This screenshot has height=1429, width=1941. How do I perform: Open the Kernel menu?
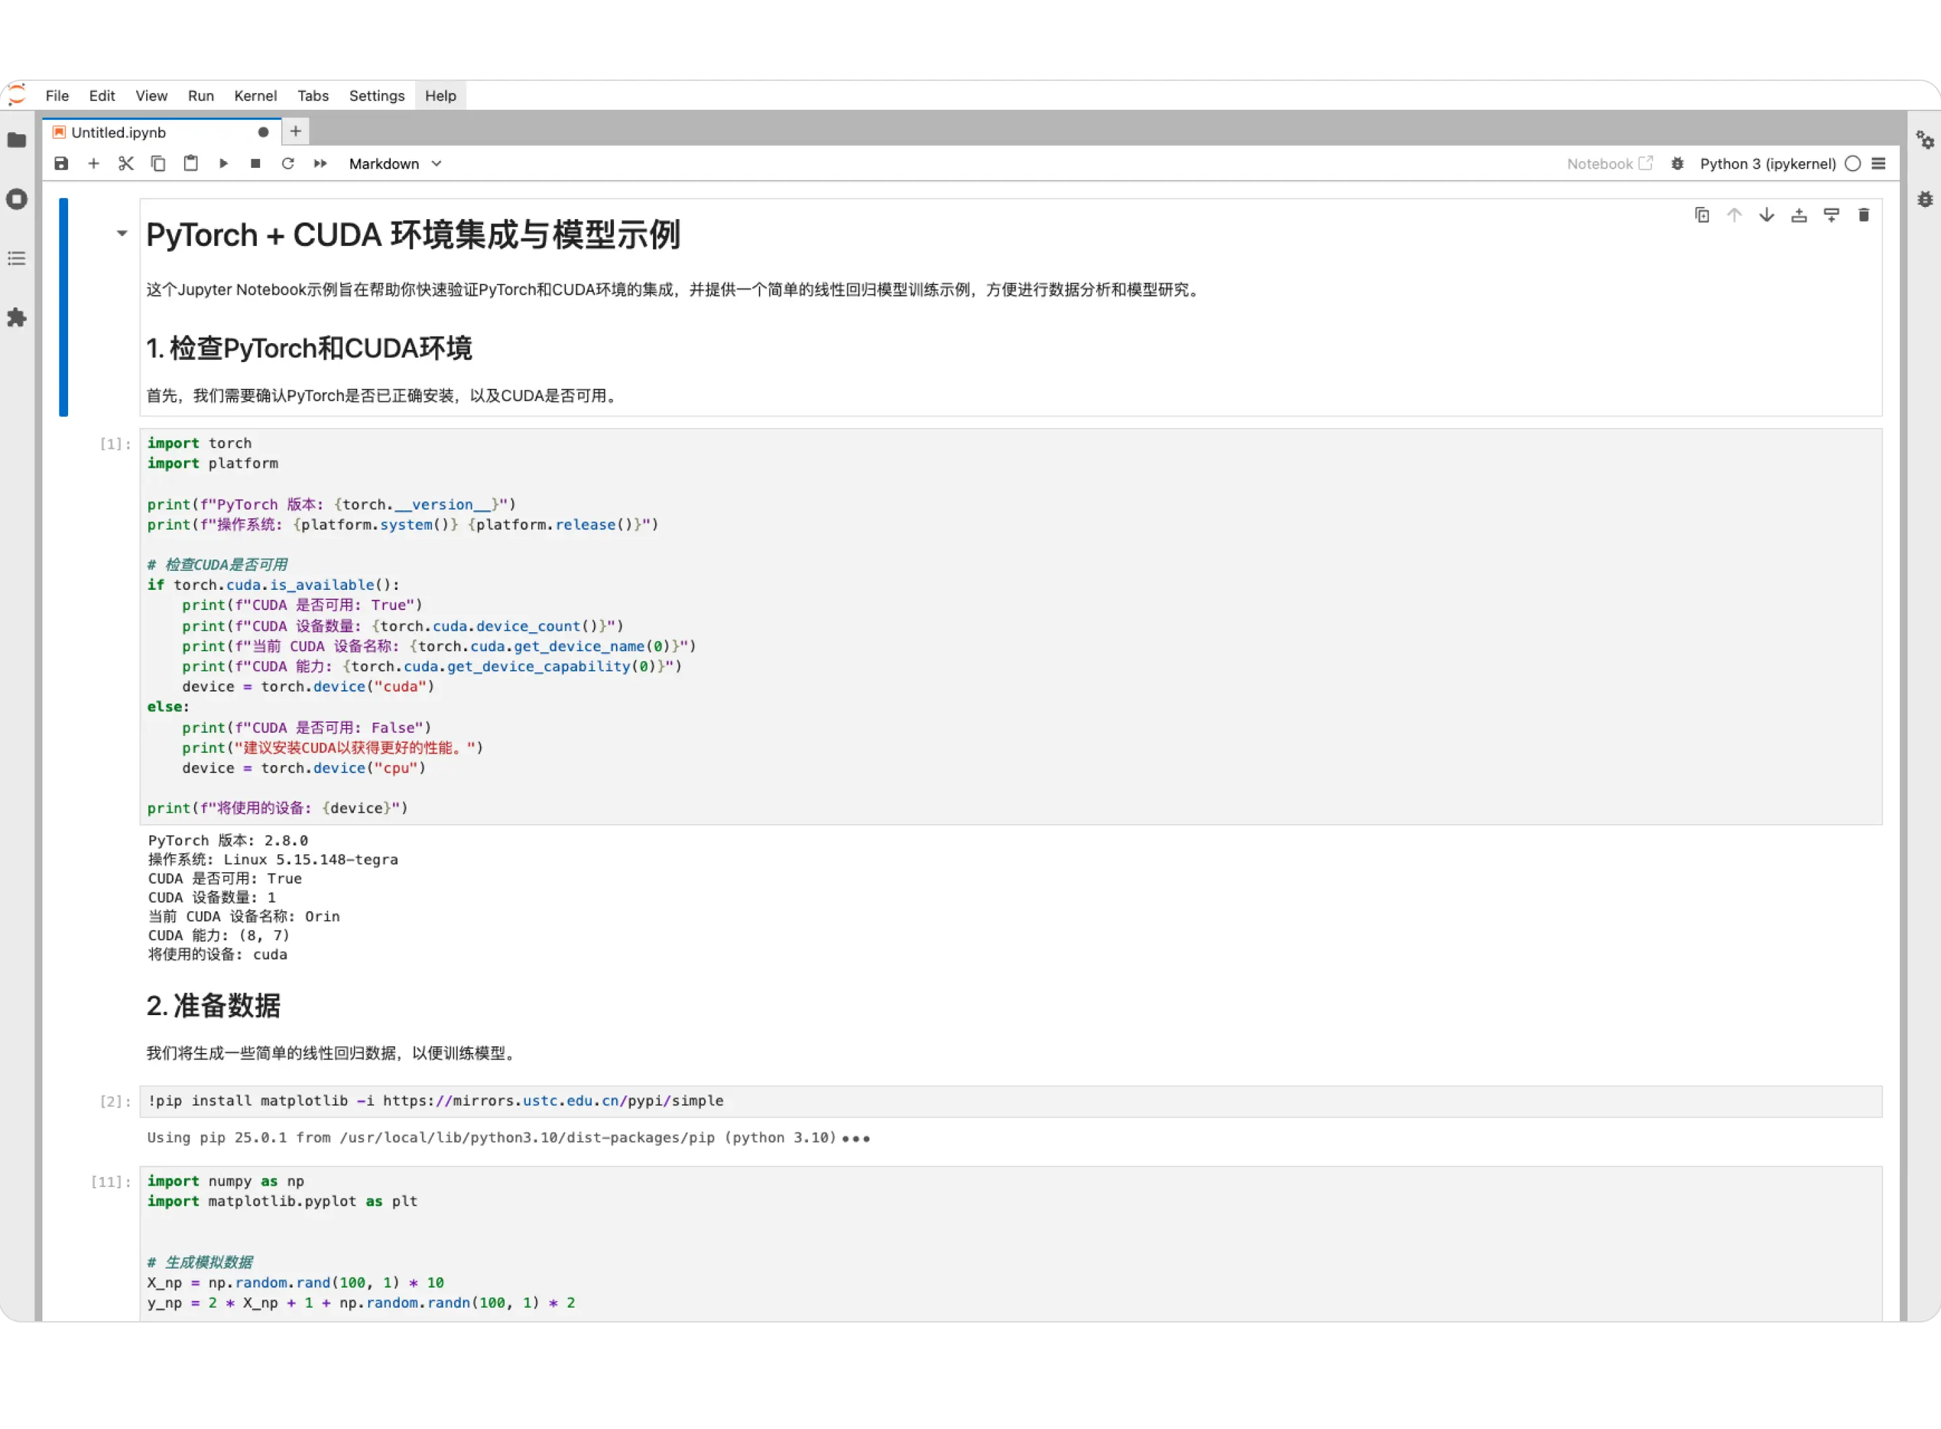click(x=255, y=96)
